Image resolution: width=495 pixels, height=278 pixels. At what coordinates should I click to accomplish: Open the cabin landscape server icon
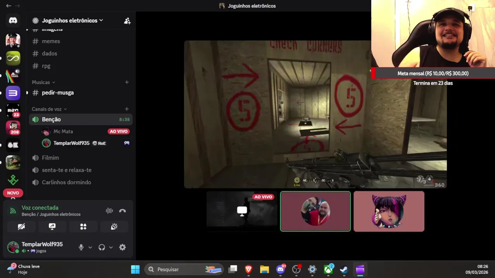(13, 163)
